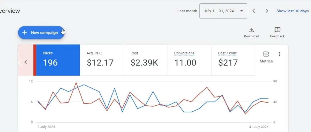Select the Cost metric card
311x132 pixels.
(146, 60)
